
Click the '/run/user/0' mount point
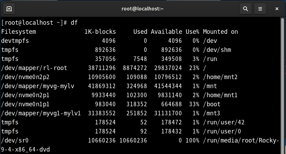click(x=222, y=131)
